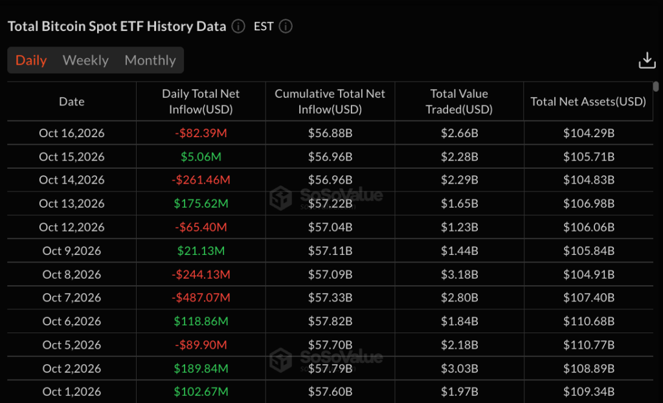The width and height of the screenshot is (663, 403).
Task: Select the $1.23B value traded cell
Action: (460, 227)
